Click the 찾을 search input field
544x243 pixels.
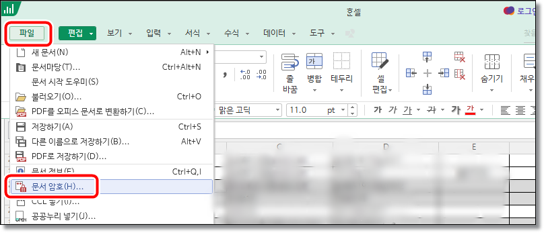coord(530,34)
